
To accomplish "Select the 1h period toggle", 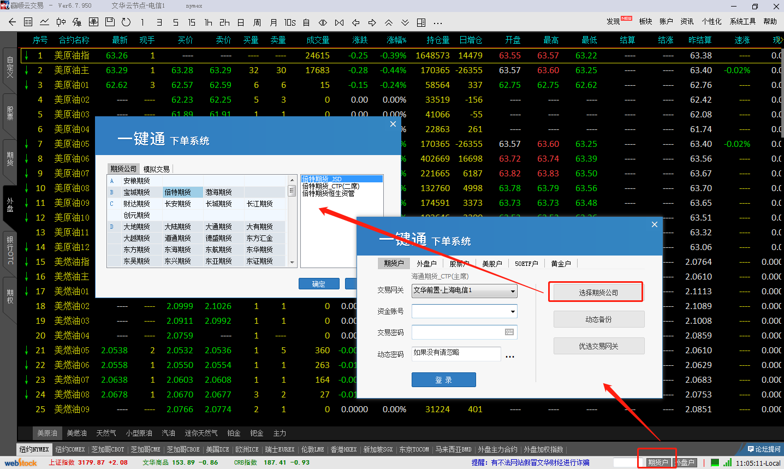I will tap(208, 22).
